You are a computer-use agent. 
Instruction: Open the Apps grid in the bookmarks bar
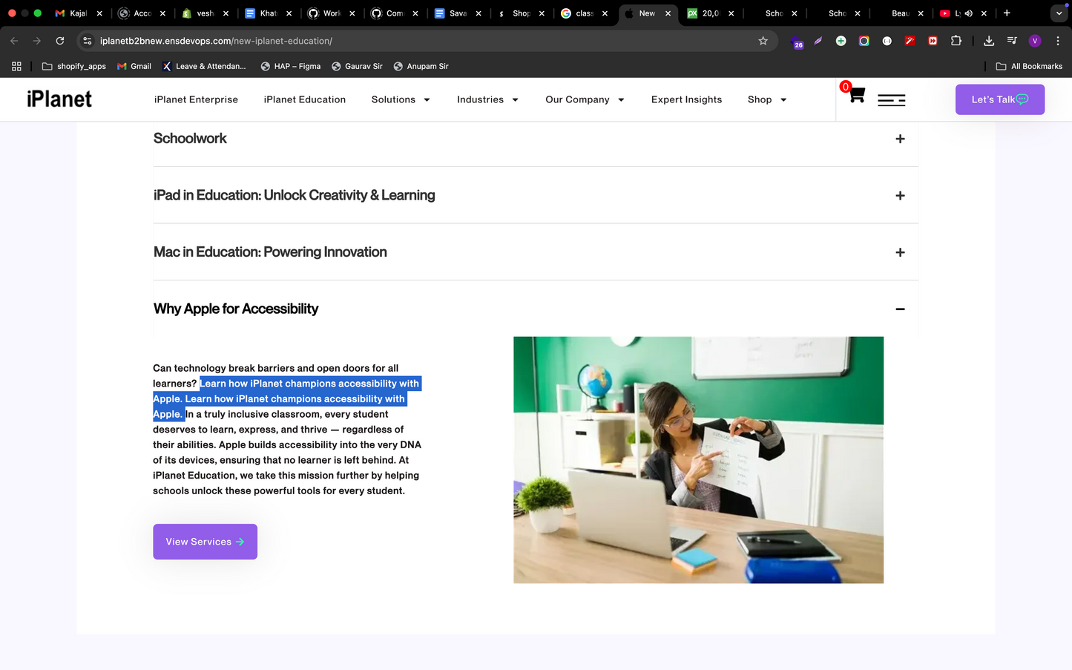click(16, 66)
